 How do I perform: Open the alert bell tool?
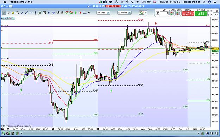pyautogui.click(x=13, y=13)
